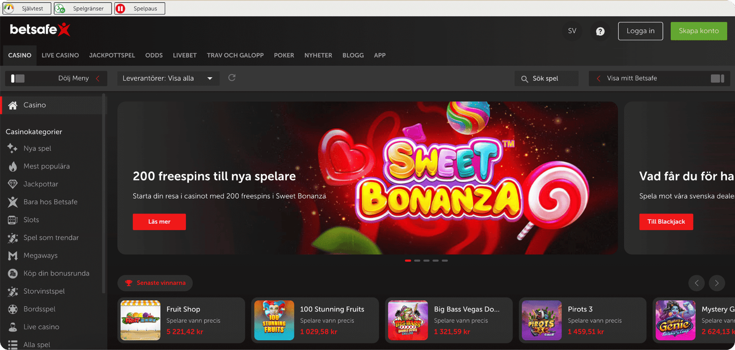Screen dimensions: 735x350
Task: Click the Bara hos Betsafe star icon
Action: [13, 202]
